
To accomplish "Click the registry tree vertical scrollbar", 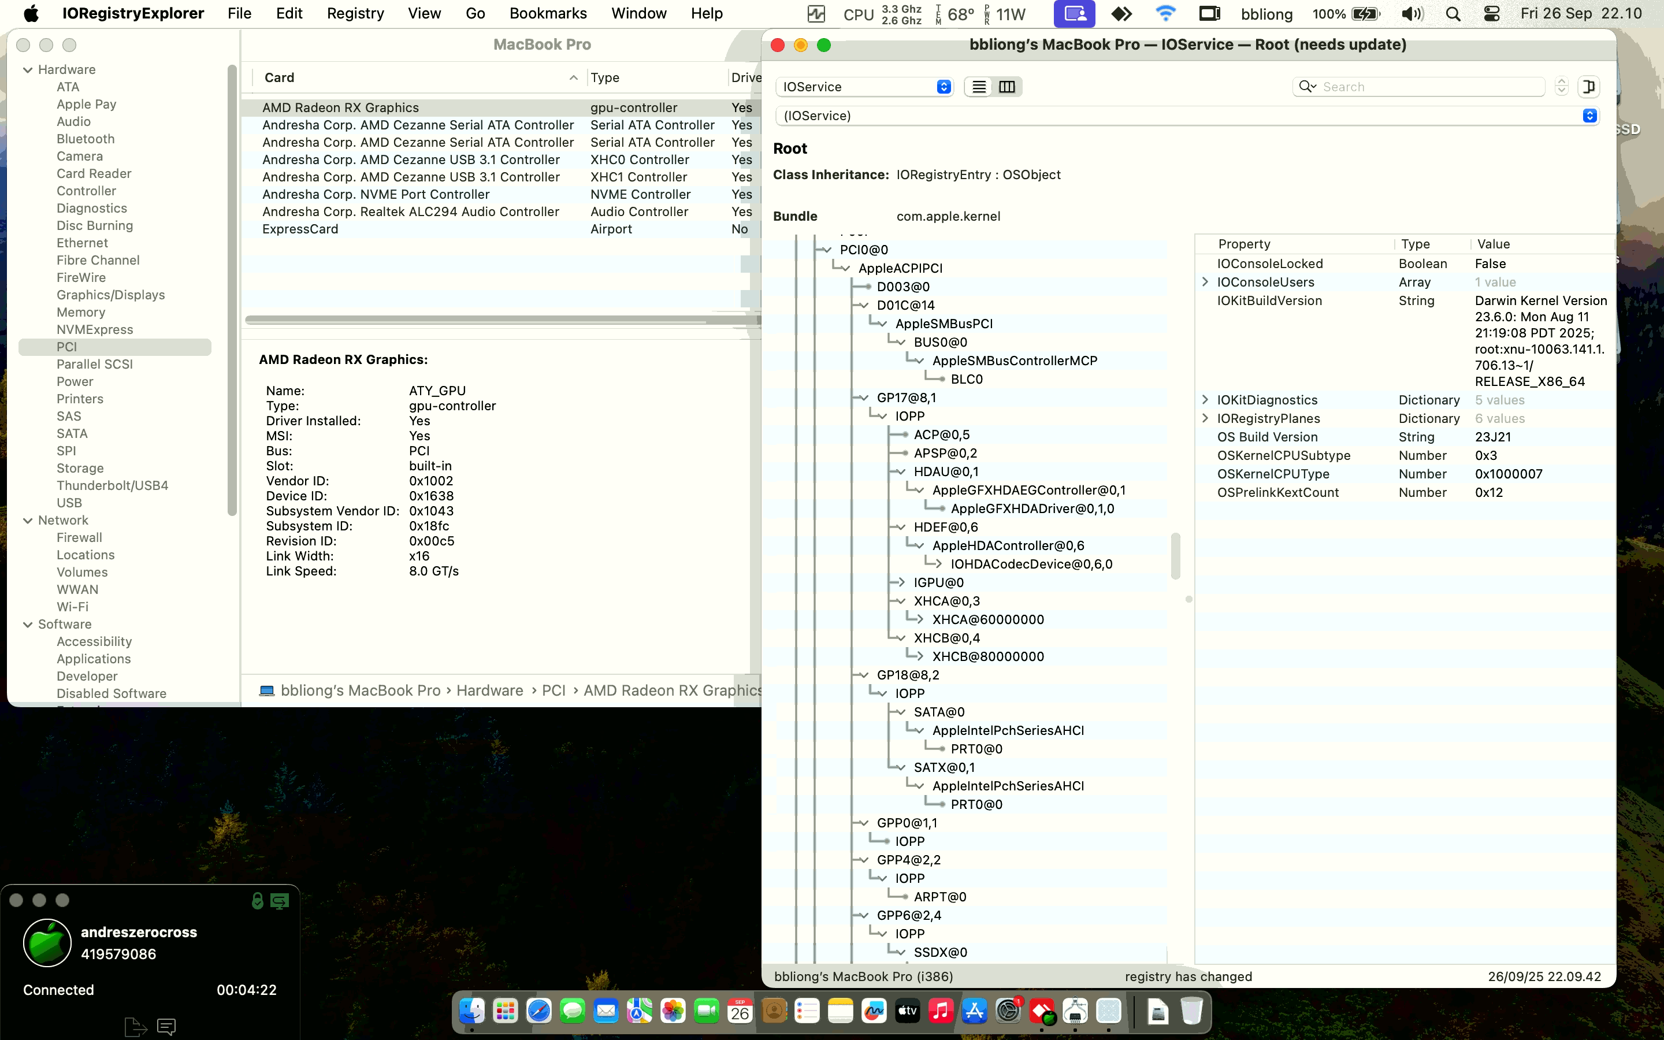I will point(1175,556).
